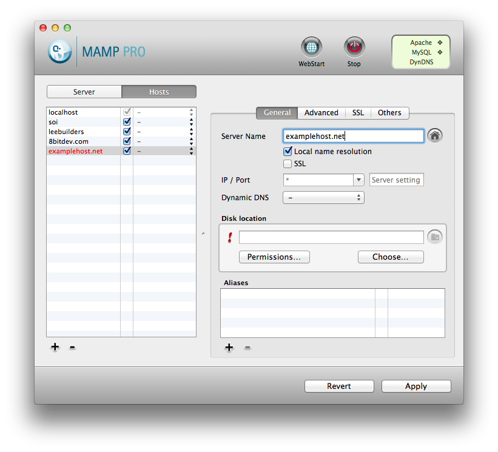Uncheck the 8bitdev.com host checkbox
This screenshot has height=452, width=498.
pos(127,141)
